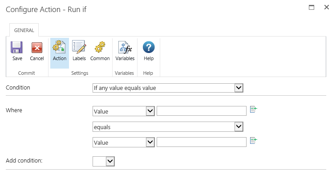
Task: Insert reference for second Where value
Action: coord(254,141)
